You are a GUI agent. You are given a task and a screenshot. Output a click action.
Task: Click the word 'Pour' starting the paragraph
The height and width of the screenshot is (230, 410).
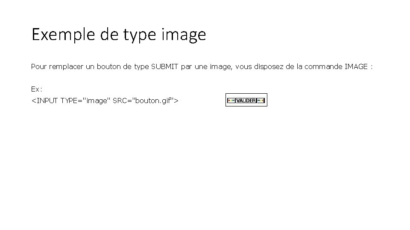pyautogui.click(x=39, y=66)
